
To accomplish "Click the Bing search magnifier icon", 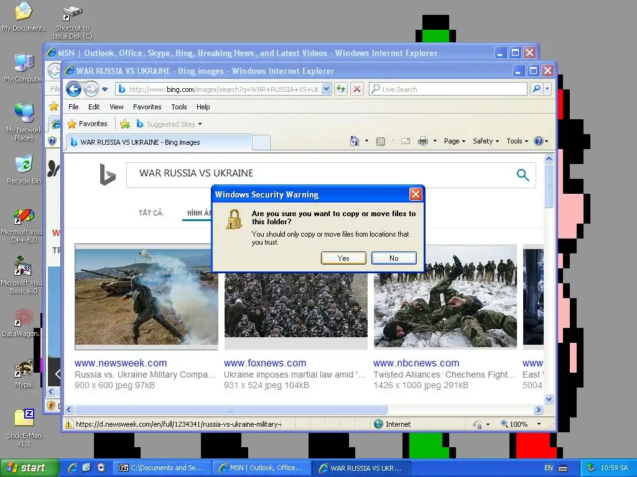I will pos(523,175).
